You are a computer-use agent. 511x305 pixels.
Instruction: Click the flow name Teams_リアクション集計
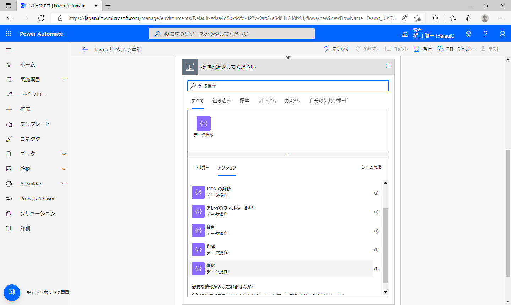click(x=117, y=50)
